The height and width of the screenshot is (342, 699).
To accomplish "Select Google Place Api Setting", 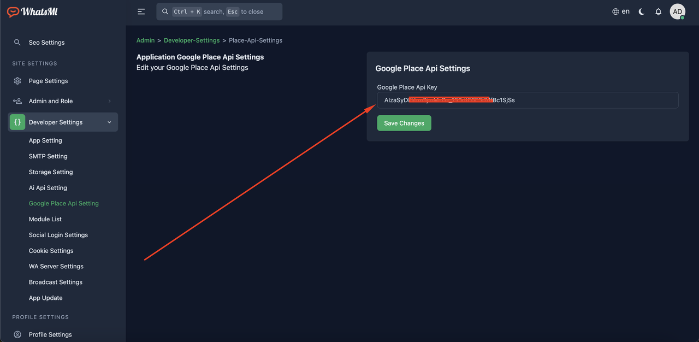I will click(64, 203).
